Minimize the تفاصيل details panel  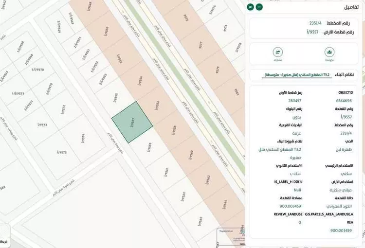point(259,7)
